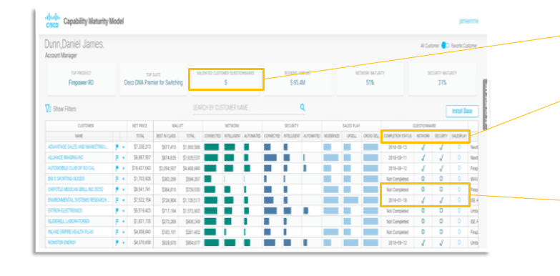Click the Cisco logo
560x276 pixels.
coord(51,21)
